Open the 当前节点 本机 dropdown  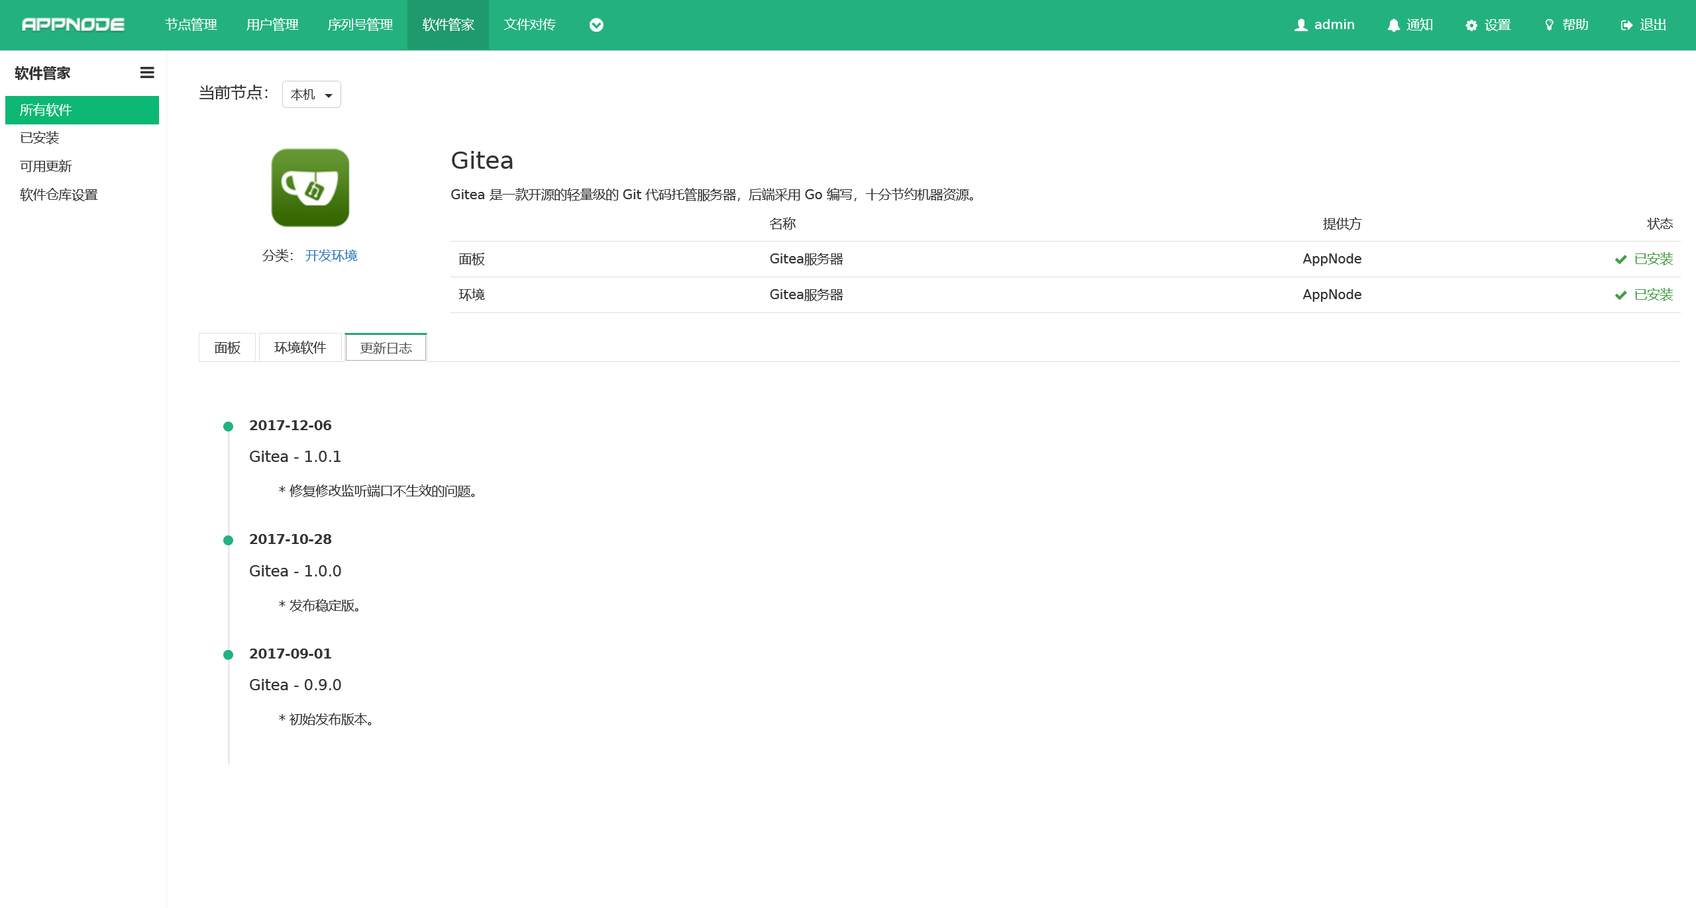[x=311, y=94]
